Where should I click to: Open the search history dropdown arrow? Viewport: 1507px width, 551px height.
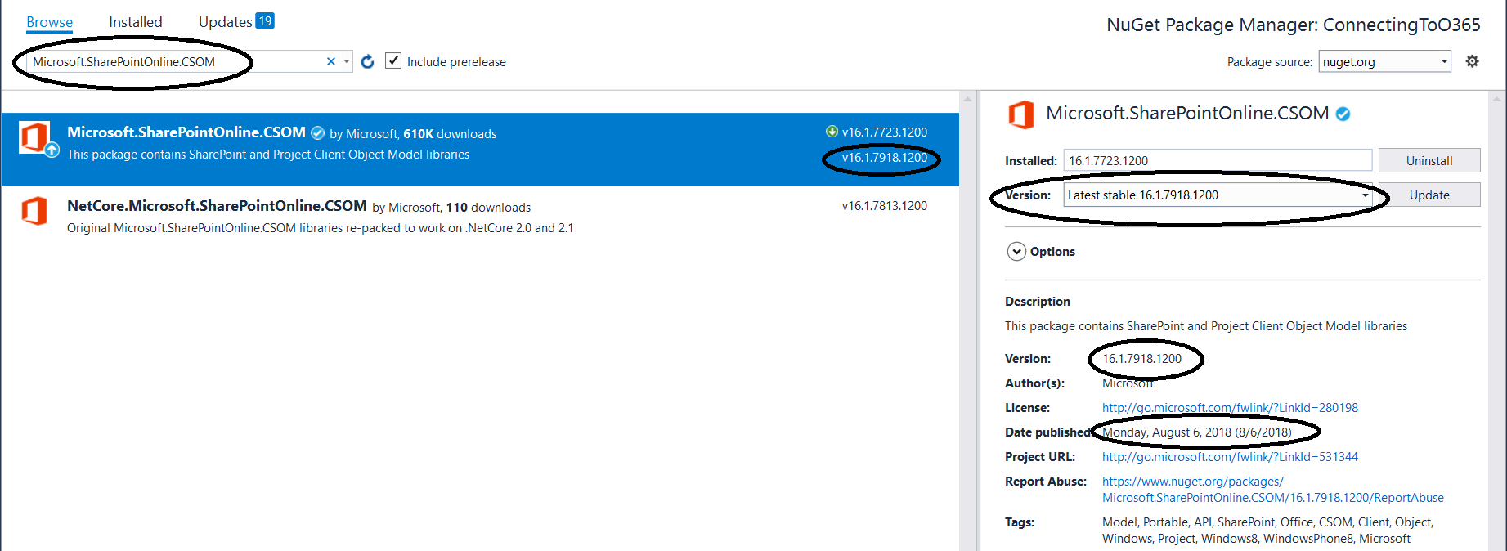point(347,61)
